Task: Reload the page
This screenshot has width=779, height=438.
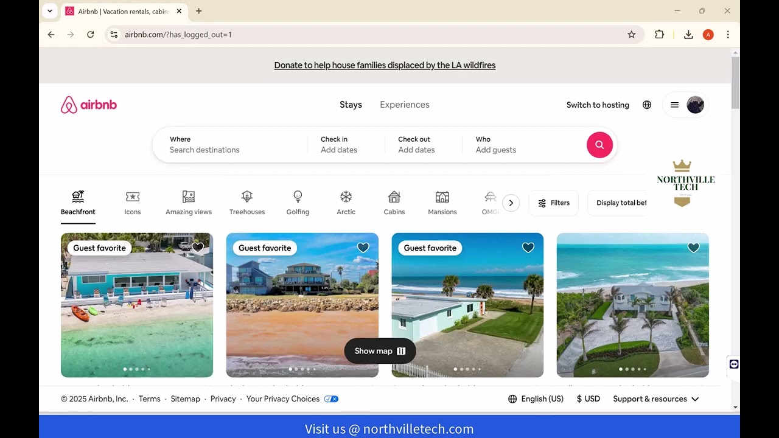Action: pyautogui.click(x=91, y=35)
